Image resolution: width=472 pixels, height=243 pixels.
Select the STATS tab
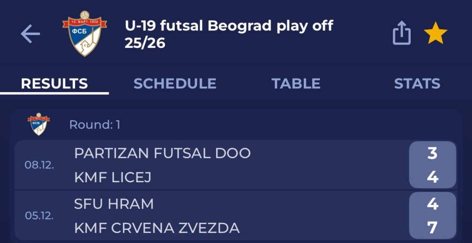[417, 83]
